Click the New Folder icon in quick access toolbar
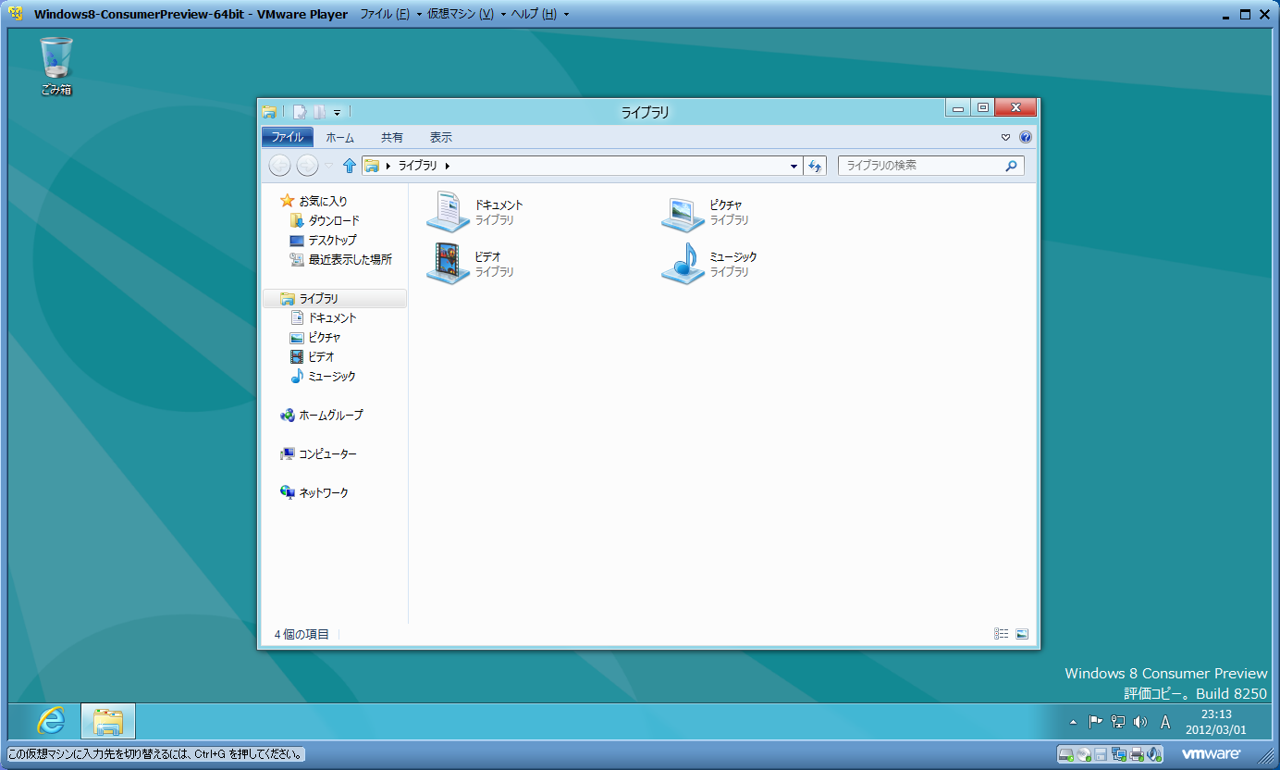Screen dimensions: 1280x770 320,112
